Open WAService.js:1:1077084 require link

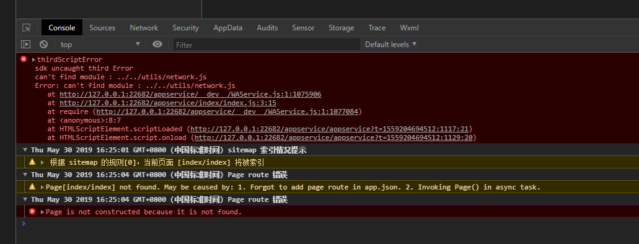click(x=227, y=111)
